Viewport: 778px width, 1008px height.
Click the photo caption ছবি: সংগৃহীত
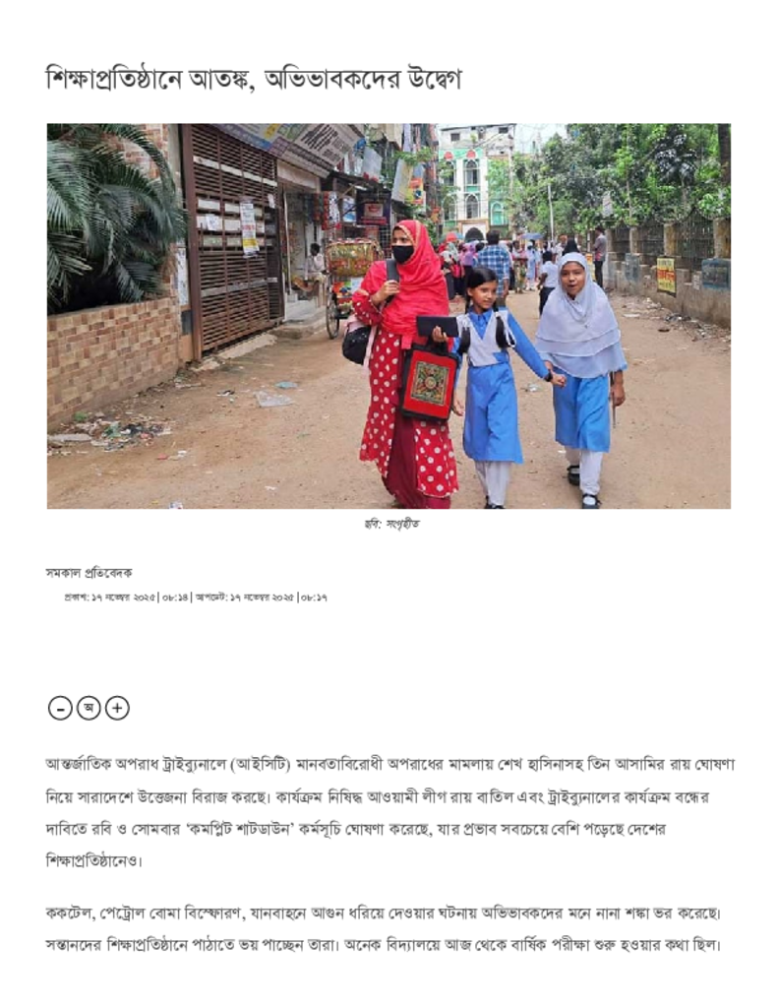coord(391,524)
